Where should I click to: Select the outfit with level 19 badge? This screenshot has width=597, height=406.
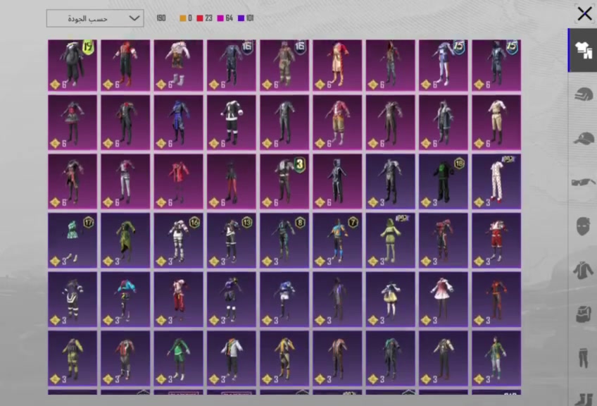[x=73, y=65]
